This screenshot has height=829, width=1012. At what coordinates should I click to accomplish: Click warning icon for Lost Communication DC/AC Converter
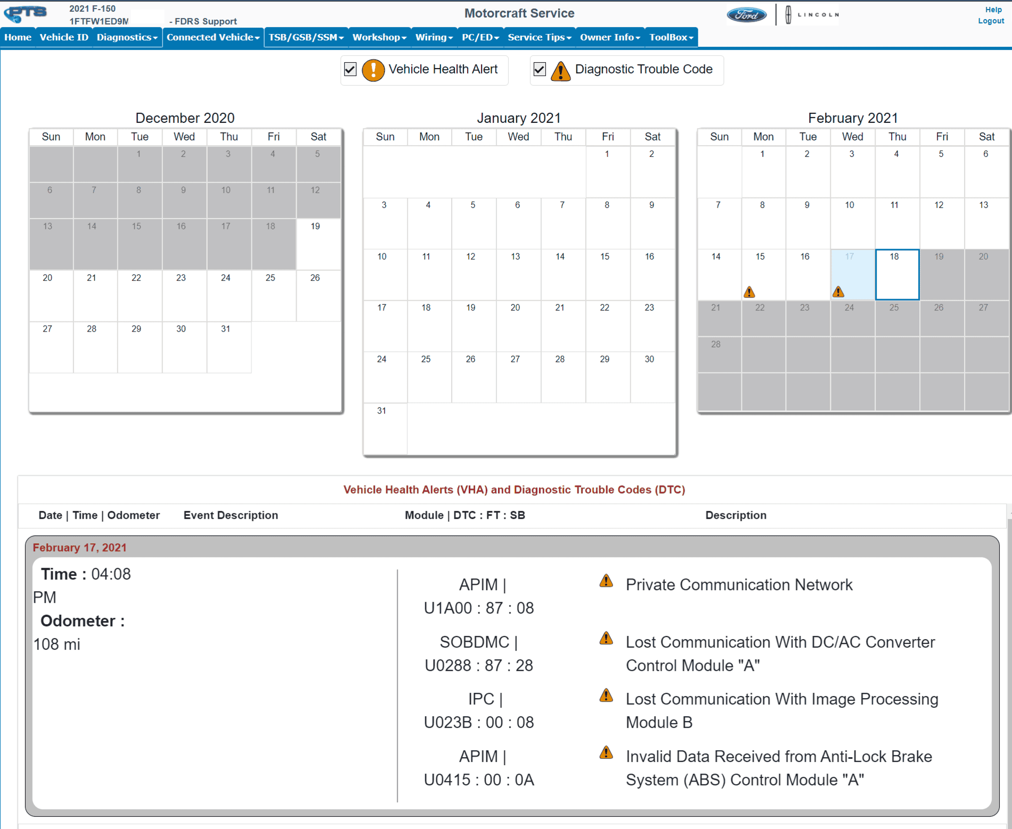(x=606, y=639)
